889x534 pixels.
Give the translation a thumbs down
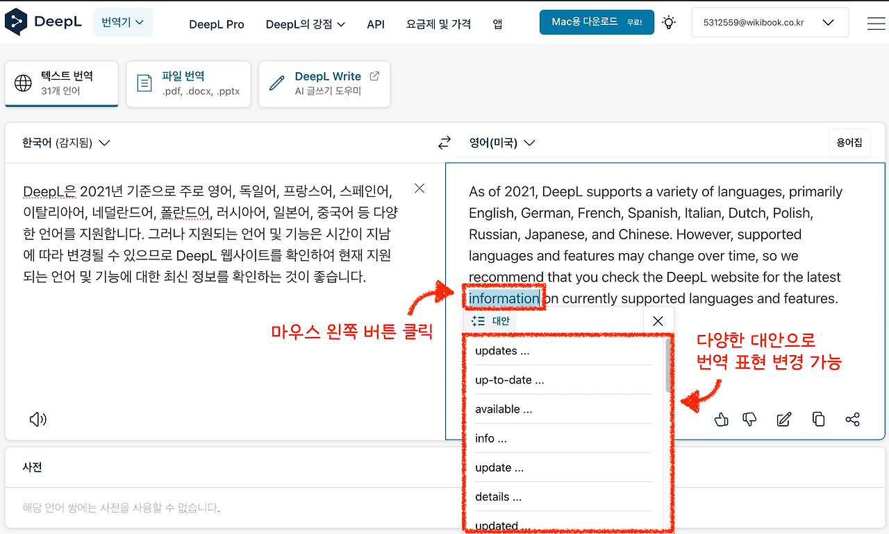[x=750, y=419]
